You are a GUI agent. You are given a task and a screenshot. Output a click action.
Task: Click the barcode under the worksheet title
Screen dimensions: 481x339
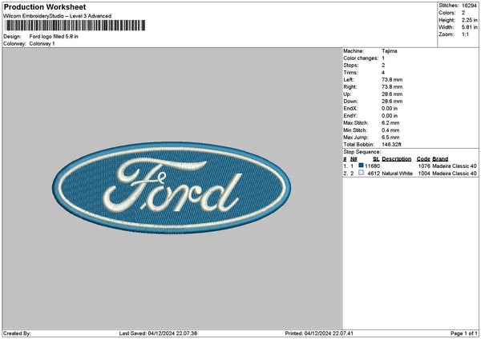[x=75, y=26]
